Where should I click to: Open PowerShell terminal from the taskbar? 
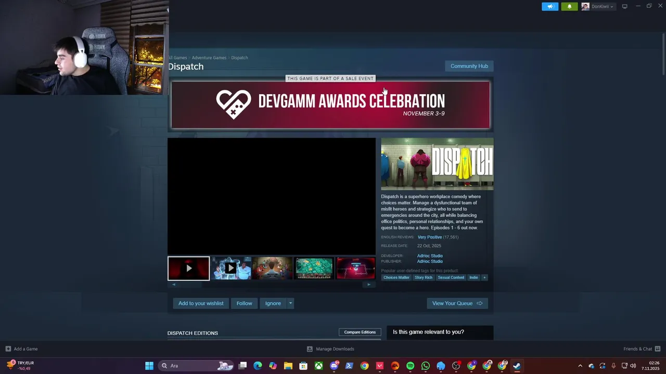tap(349, 366)
